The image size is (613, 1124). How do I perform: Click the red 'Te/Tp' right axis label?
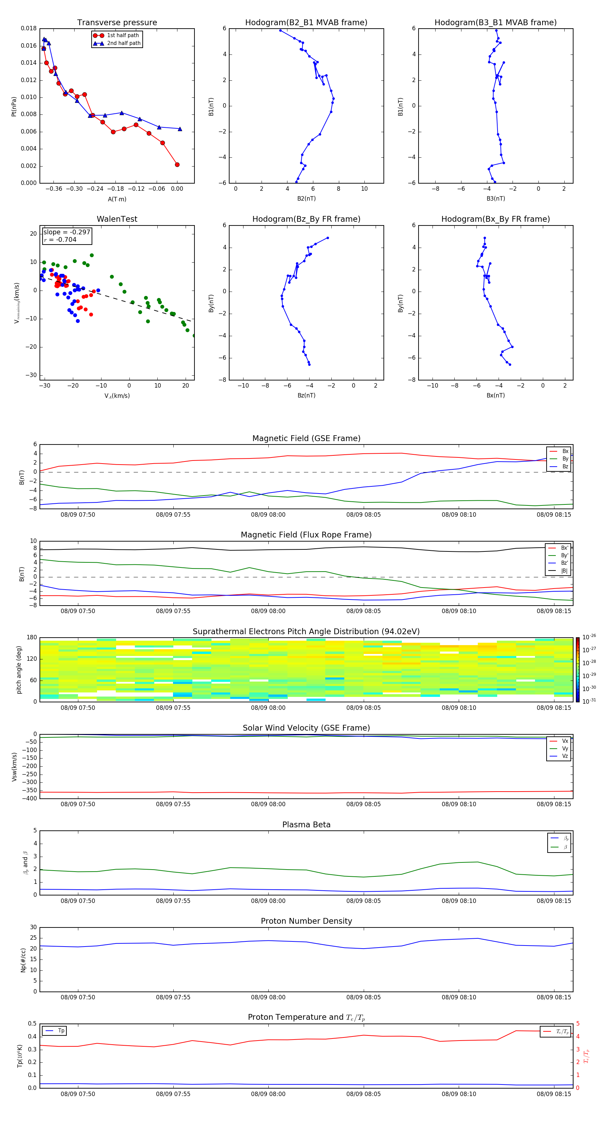pos(587,1056)
